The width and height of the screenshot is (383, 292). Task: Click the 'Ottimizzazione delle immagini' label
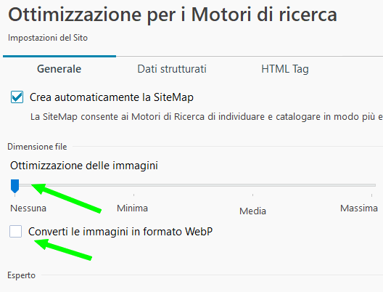tap(84, 166)
